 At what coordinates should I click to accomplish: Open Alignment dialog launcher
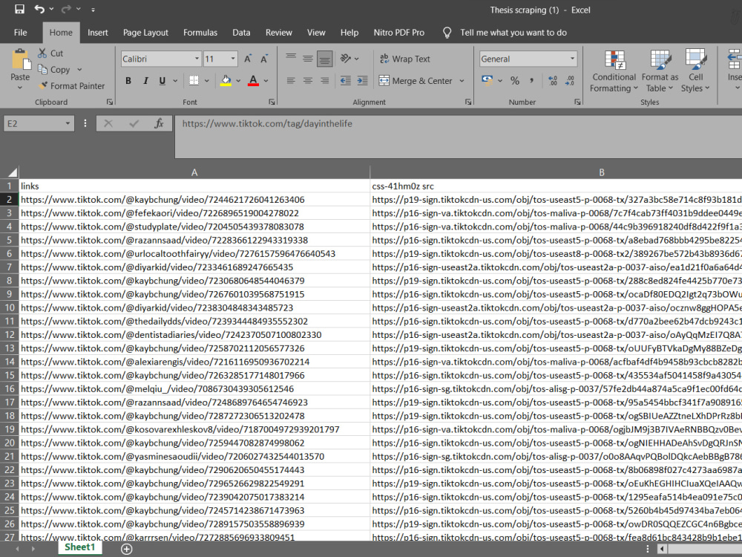(468, 102)
